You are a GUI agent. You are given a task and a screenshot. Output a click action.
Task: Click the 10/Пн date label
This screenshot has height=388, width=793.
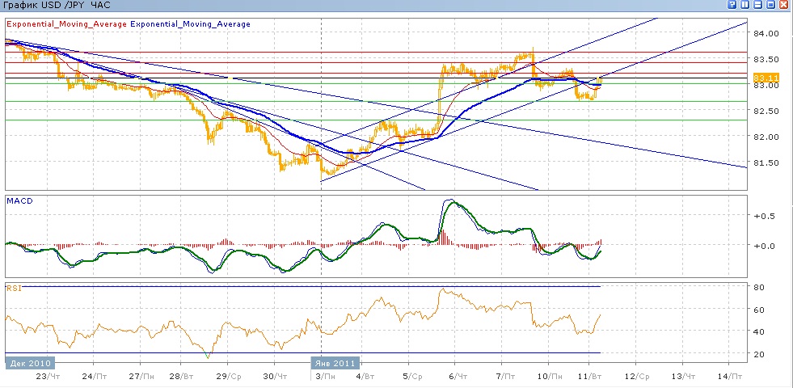click(x=549, y=377)
